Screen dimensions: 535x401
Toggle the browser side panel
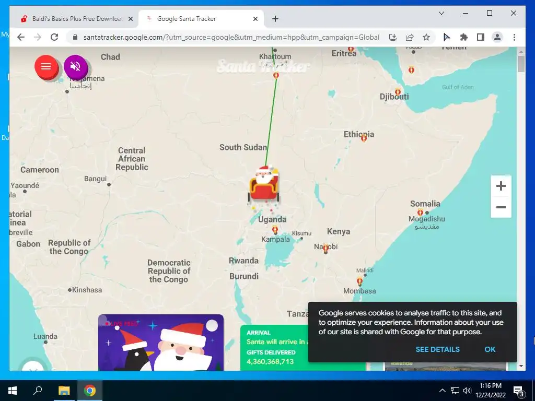(x=481, y=37)
